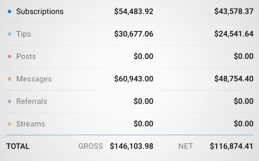Viewport: 259px width, 161px height.
Task: Open the Messages earnings category
Action: pos(34,79)
